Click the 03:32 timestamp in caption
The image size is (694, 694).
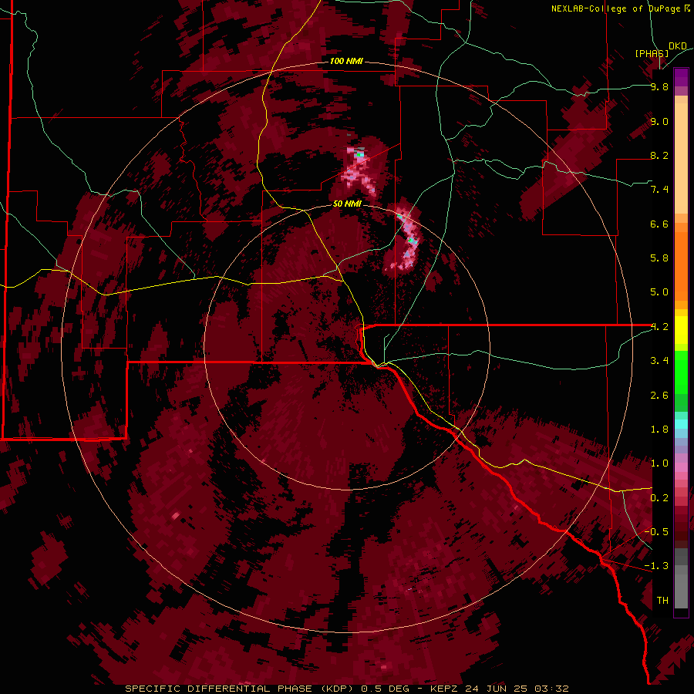[551, 689]
